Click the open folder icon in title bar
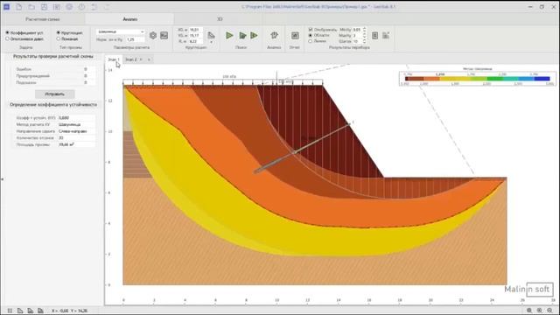The width and height of the screenshot is (560, 315). [31, 7]
